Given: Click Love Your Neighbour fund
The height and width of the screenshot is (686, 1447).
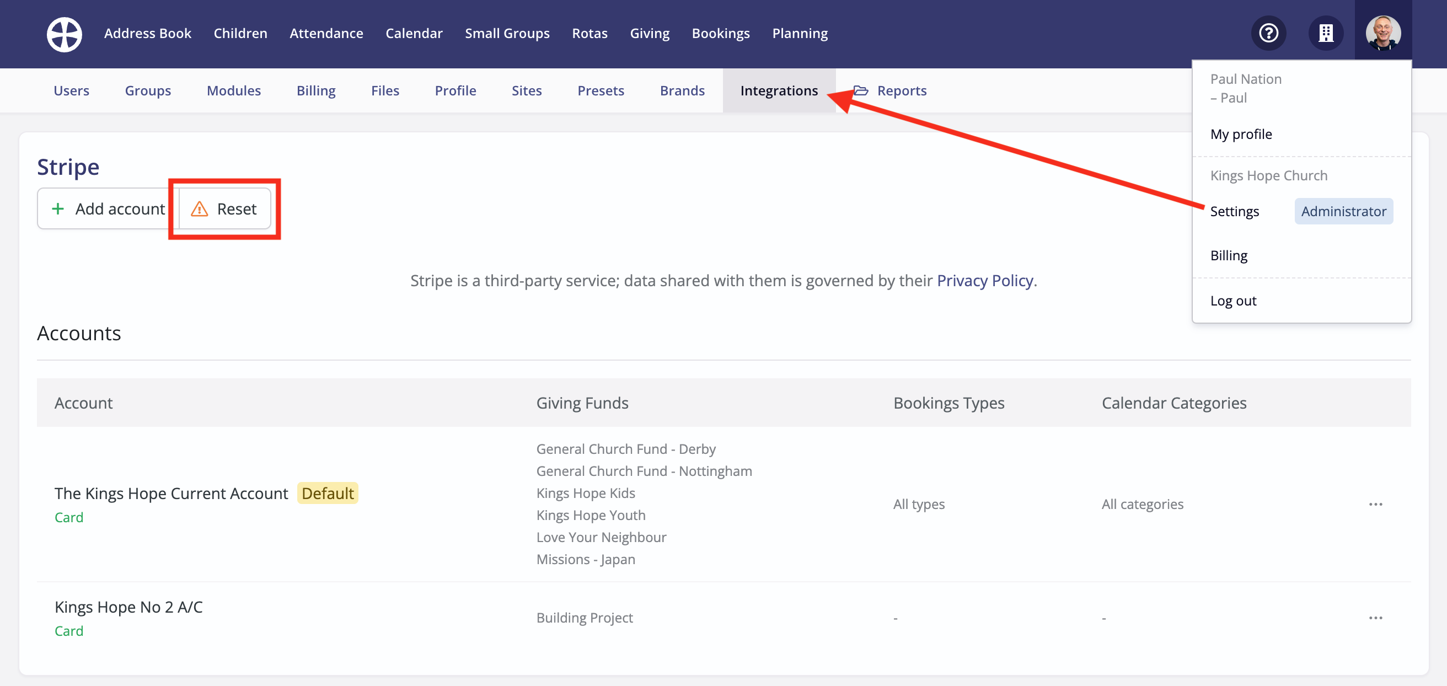Looking at the screenshot, I should [x=601, y=537].
